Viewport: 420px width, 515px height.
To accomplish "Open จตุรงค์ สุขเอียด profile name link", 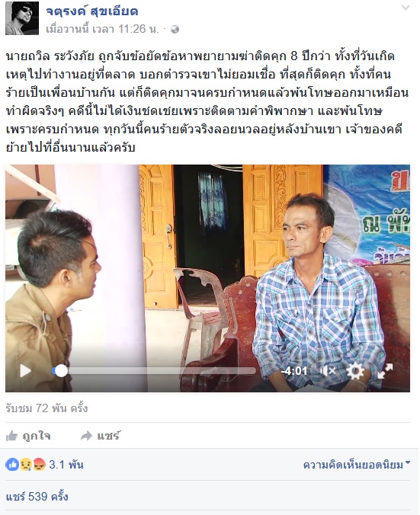I will pyautogui.click(x=91, y=11).
